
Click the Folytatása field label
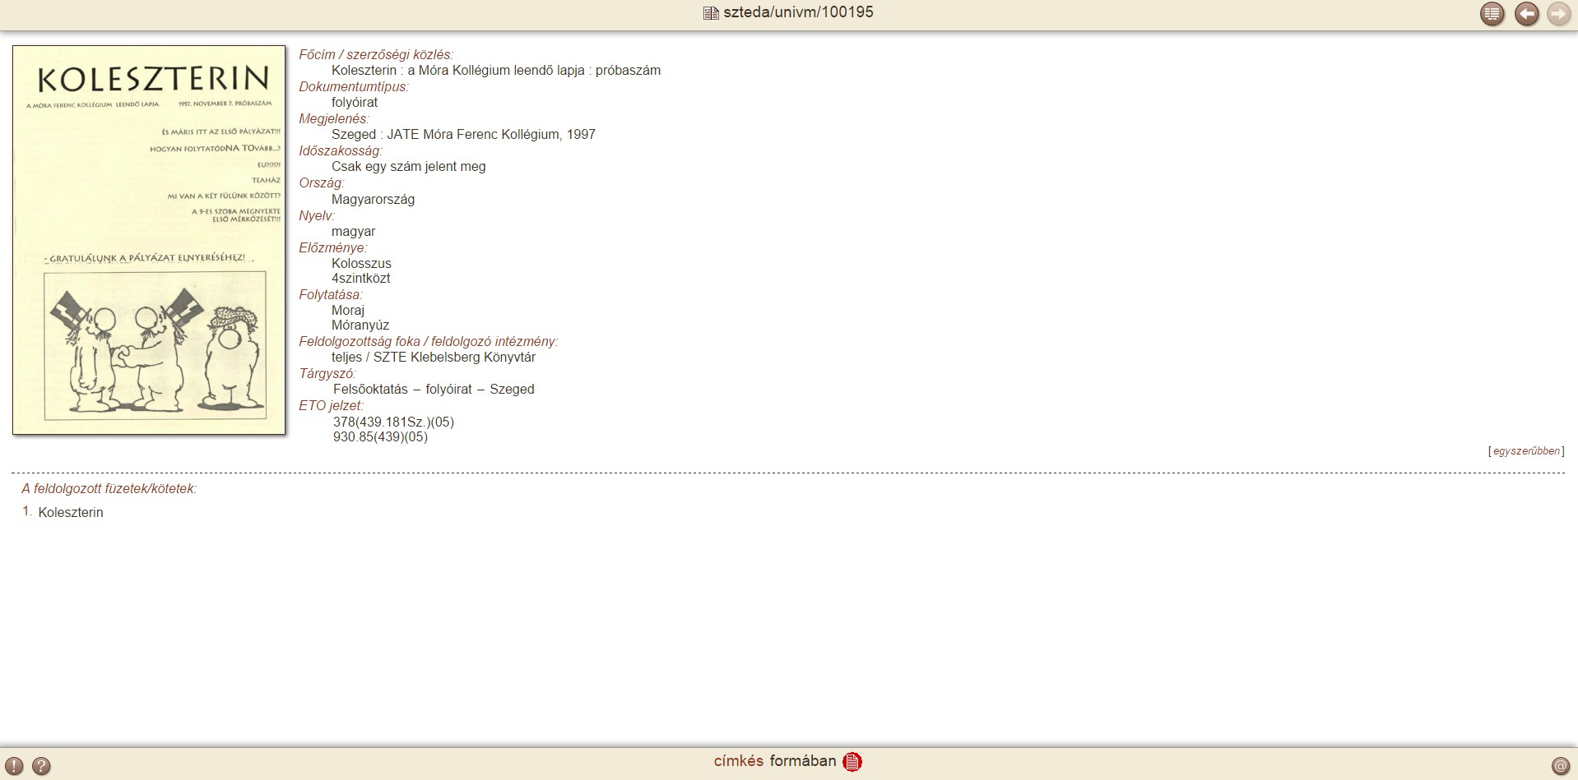(331, 295)
